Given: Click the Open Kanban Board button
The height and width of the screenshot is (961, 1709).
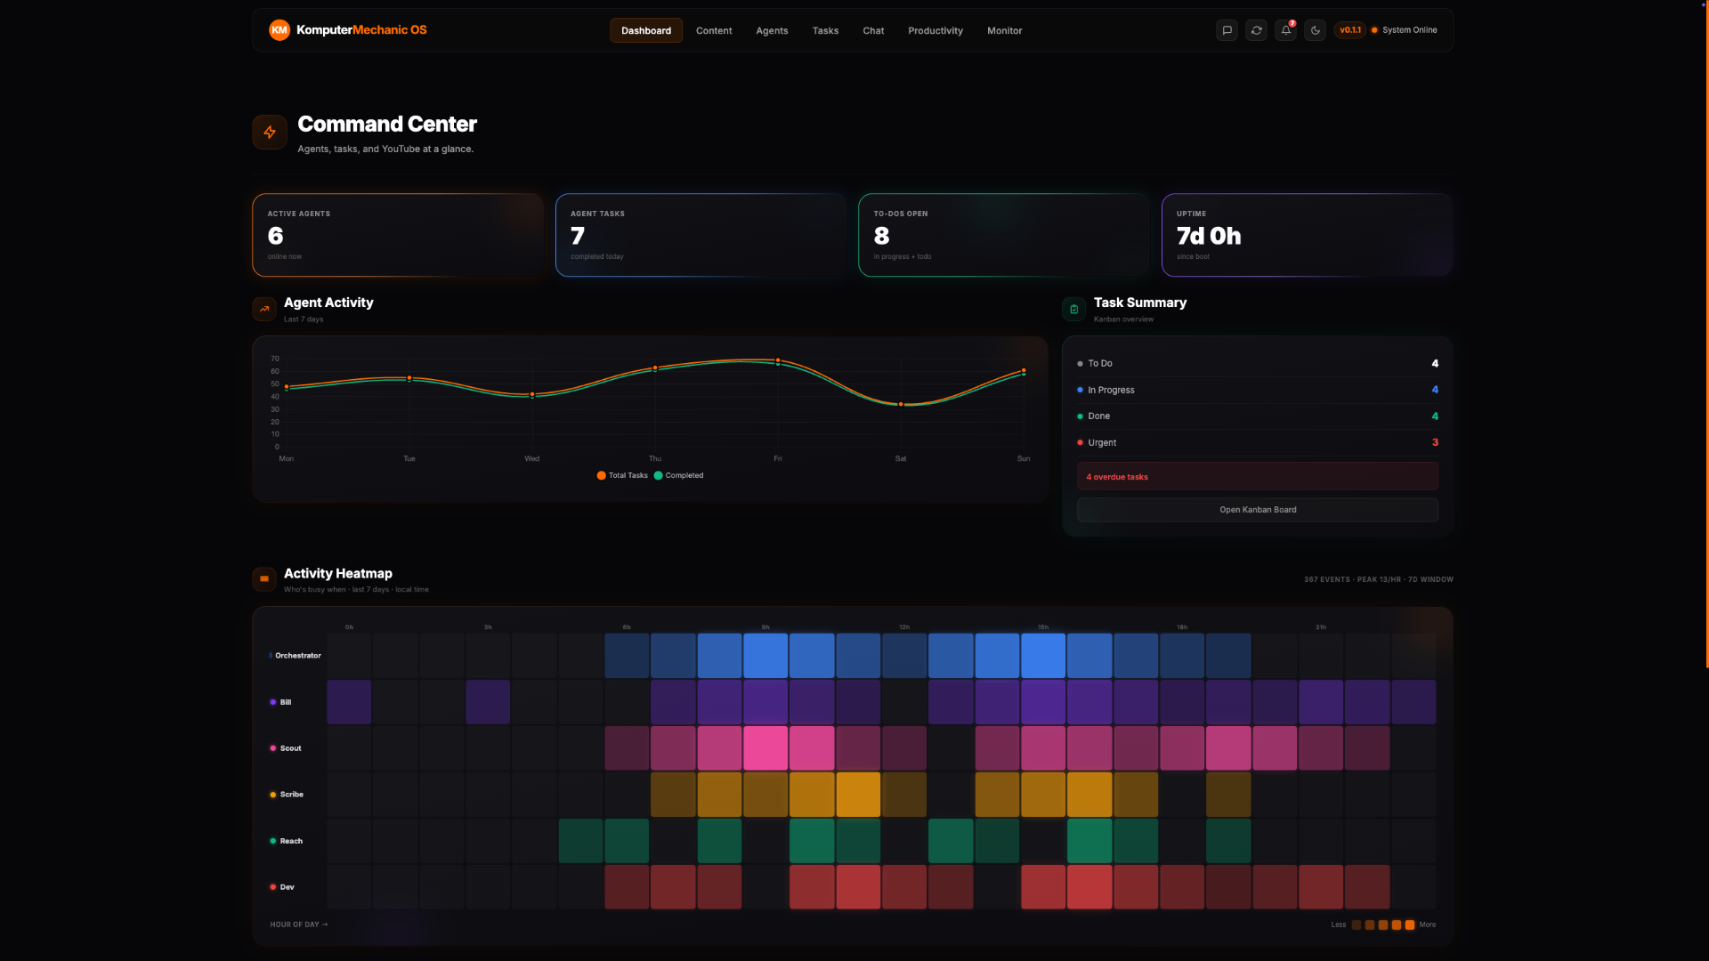Looking at the screenshot, I should [x=1258, y=510].
